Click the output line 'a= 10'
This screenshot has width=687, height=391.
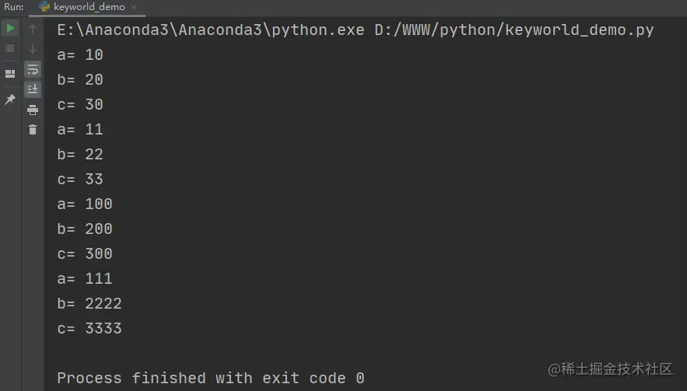pyautogui.click(x=80, y=54)
